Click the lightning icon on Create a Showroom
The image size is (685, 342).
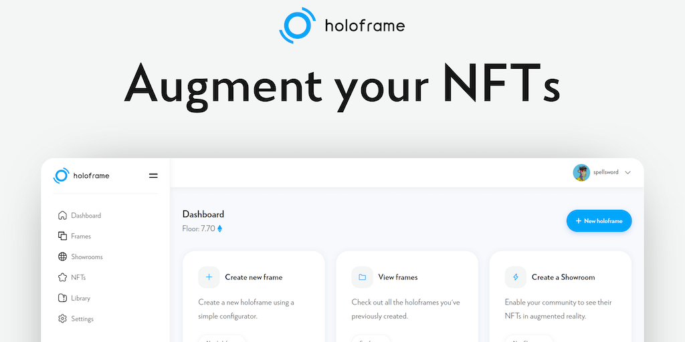click(516, 277)
